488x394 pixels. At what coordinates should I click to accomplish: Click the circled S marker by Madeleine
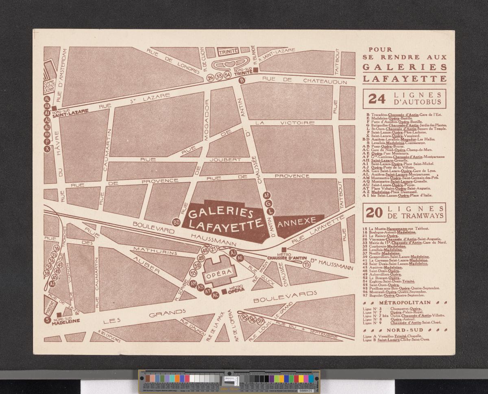click(x=48, y=320)
